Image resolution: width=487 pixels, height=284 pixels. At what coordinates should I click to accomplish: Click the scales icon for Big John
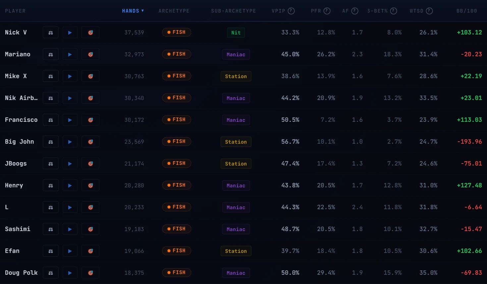(51, 142)
